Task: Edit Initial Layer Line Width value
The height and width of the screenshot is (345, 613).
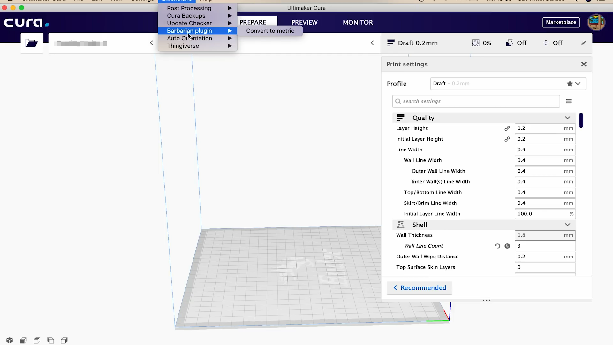Action: pos(545,214)
